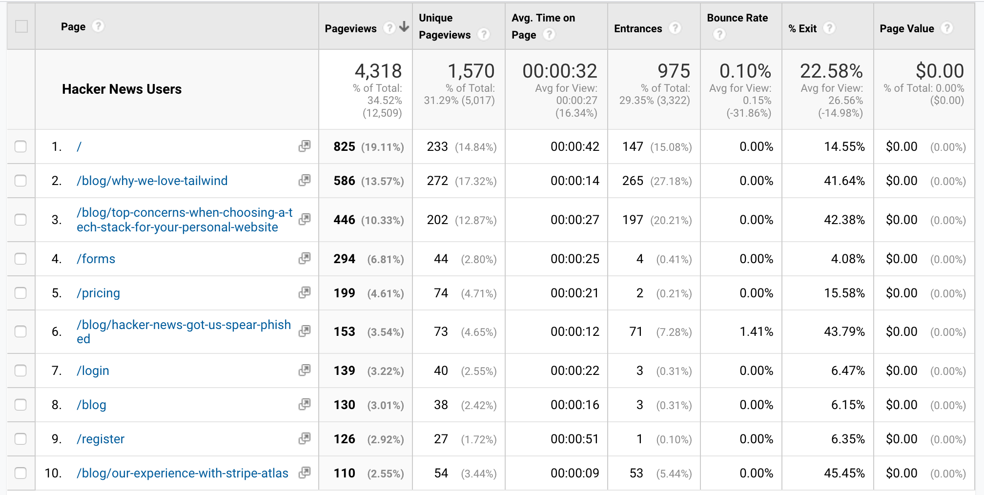
Task: Open external link icon for /pricing row
Action: click(305, 292)
